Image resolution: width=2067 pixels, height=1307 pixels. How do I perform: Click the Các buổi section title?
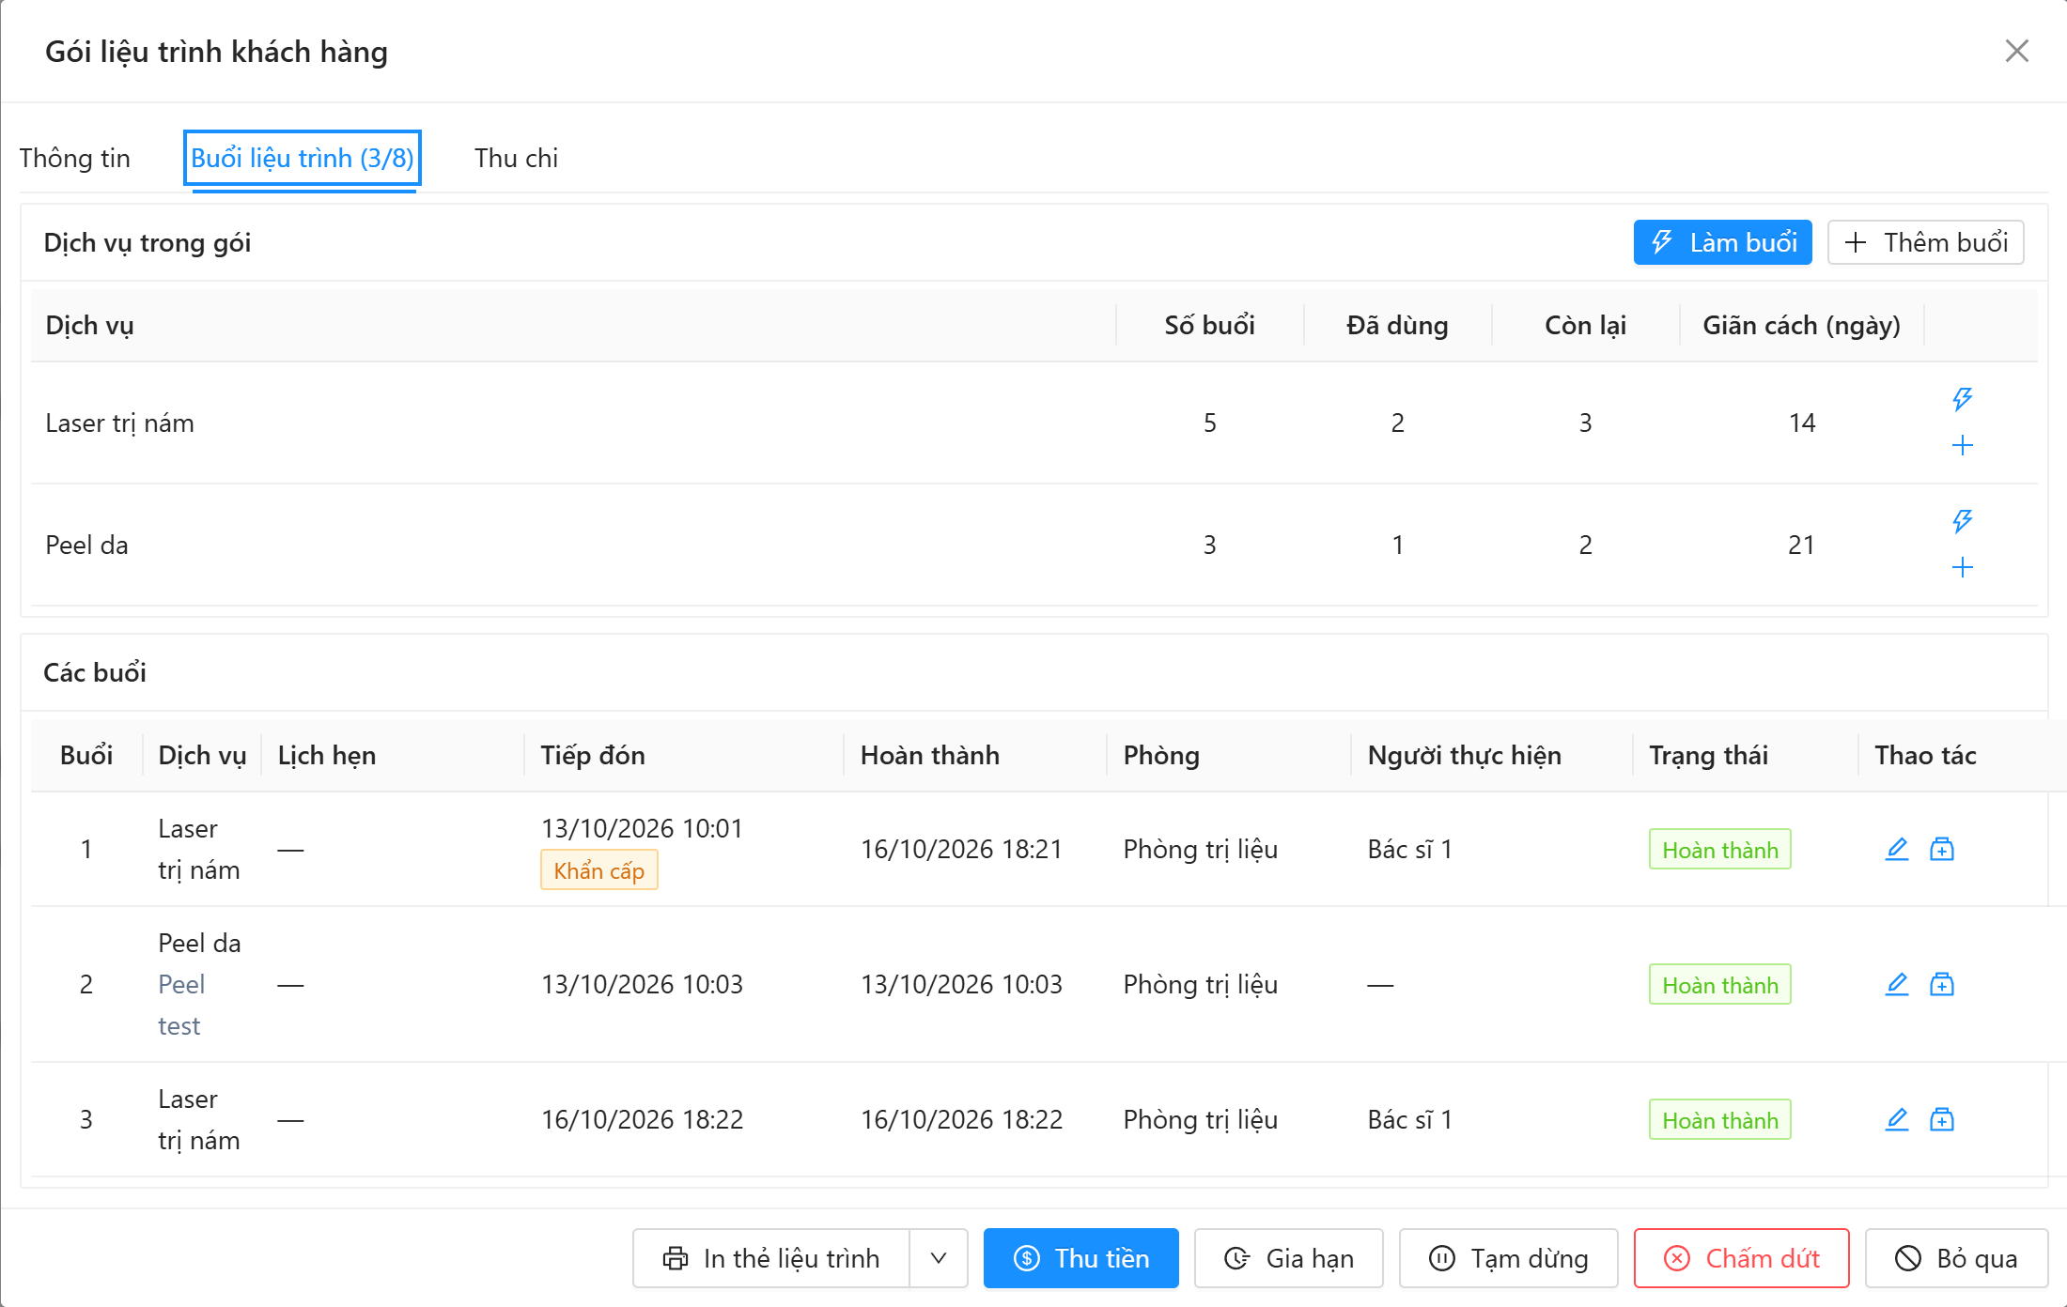coord(95,672)
